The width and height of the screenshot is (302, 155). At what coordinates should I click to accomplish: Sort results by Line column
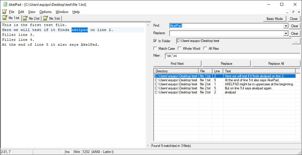tap(218, 71)
